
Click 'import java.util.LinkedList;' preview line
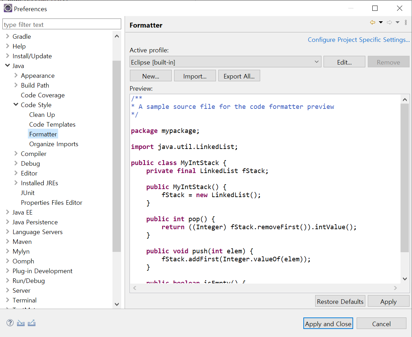tap(184, 147)
